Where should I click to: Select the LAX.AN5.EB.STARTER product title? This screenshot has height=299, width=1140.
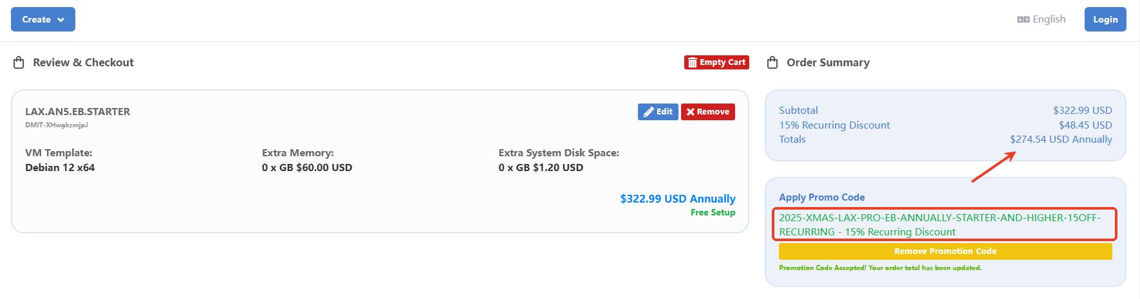[x=77, y=111]
